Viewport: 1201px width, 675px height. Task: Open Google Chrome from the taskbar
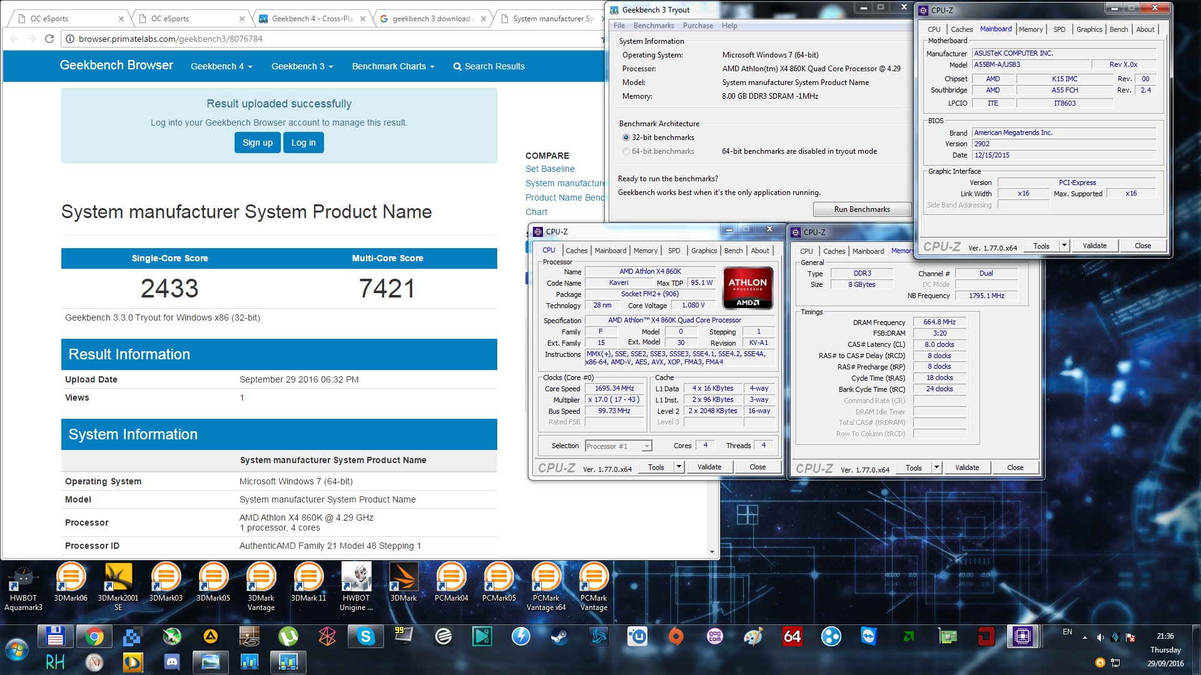click(x=94, y=637)
